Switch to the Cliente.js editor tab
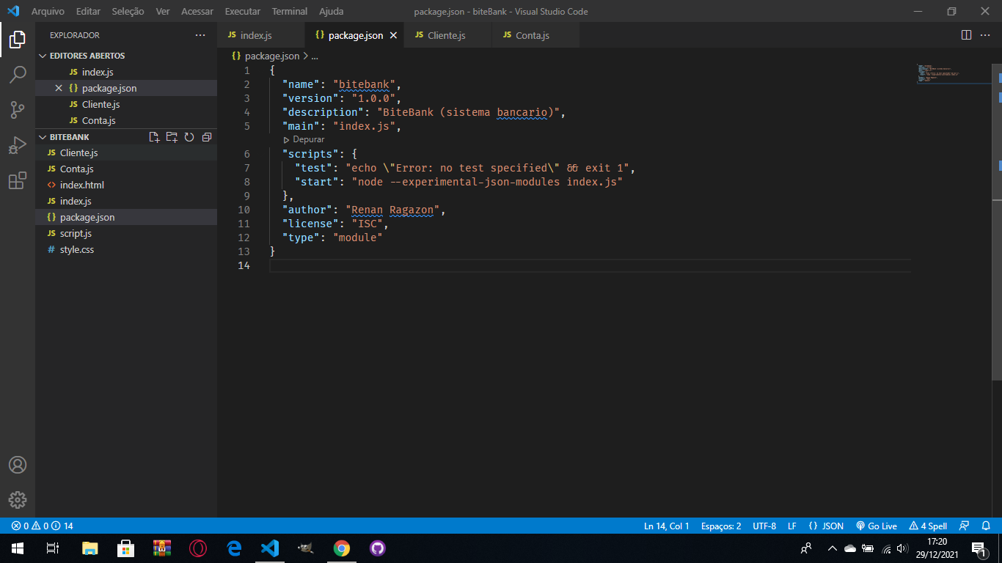The width and height of the screenshot is (1002, 563). click(447, 35)
